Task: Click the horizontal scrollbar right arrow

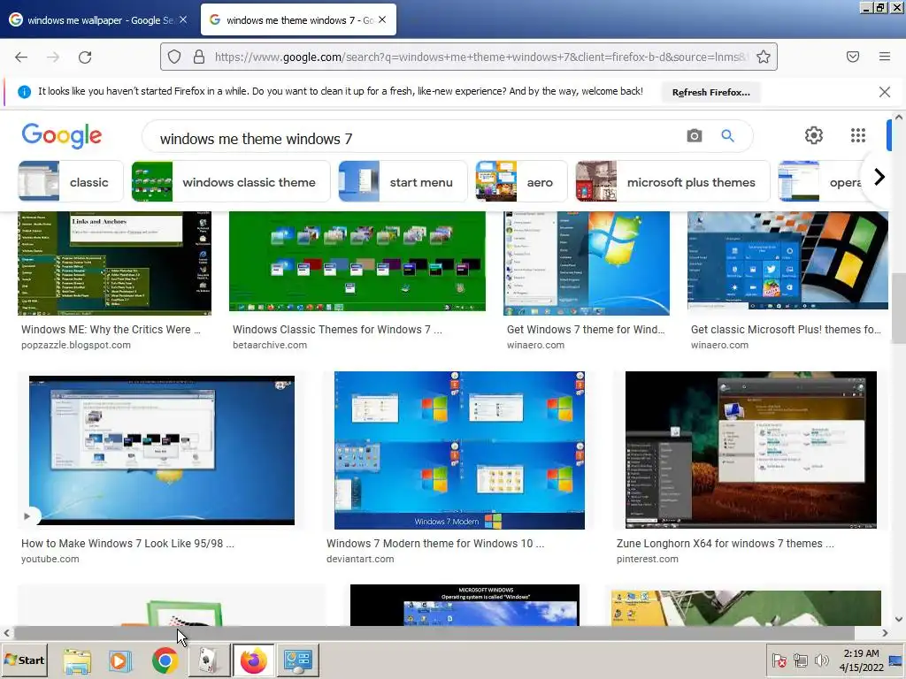Action: [885, 633]
